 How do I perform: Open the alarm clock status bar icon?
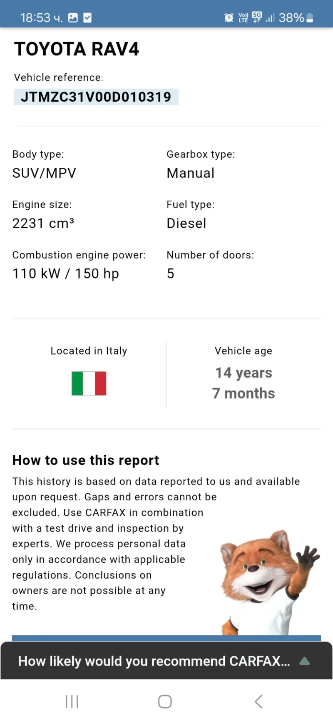[229, 17]
